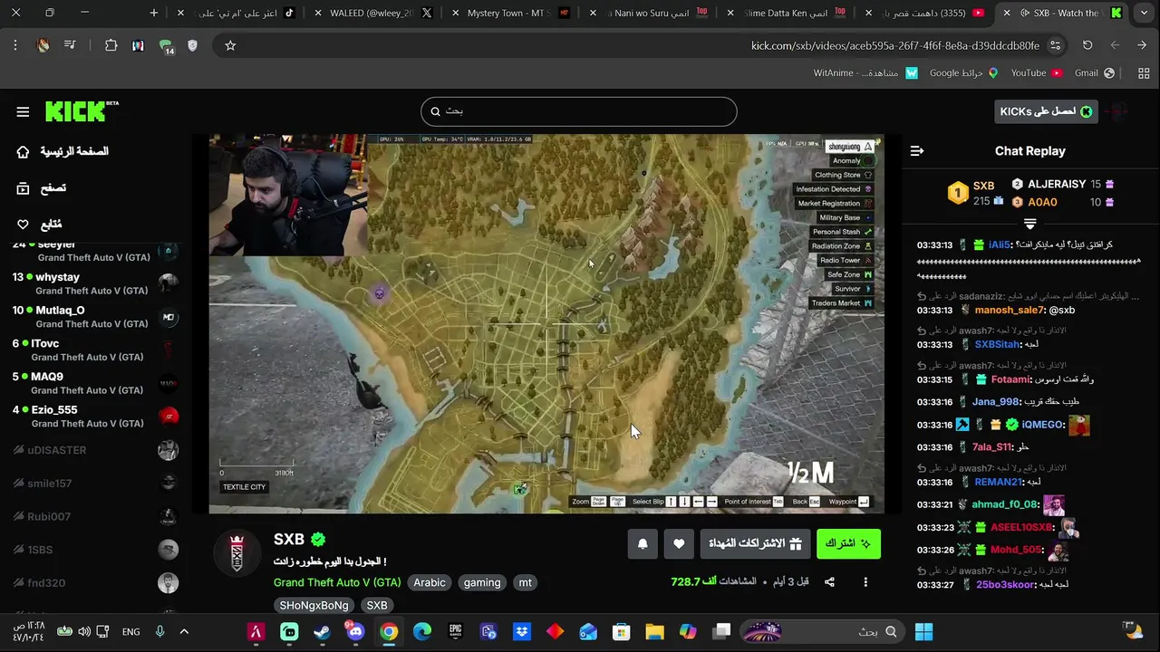The width and height of the screenshot is (1160, 652).
Task: Open ITovc channel in sidebar
Action: coord(94,350)
